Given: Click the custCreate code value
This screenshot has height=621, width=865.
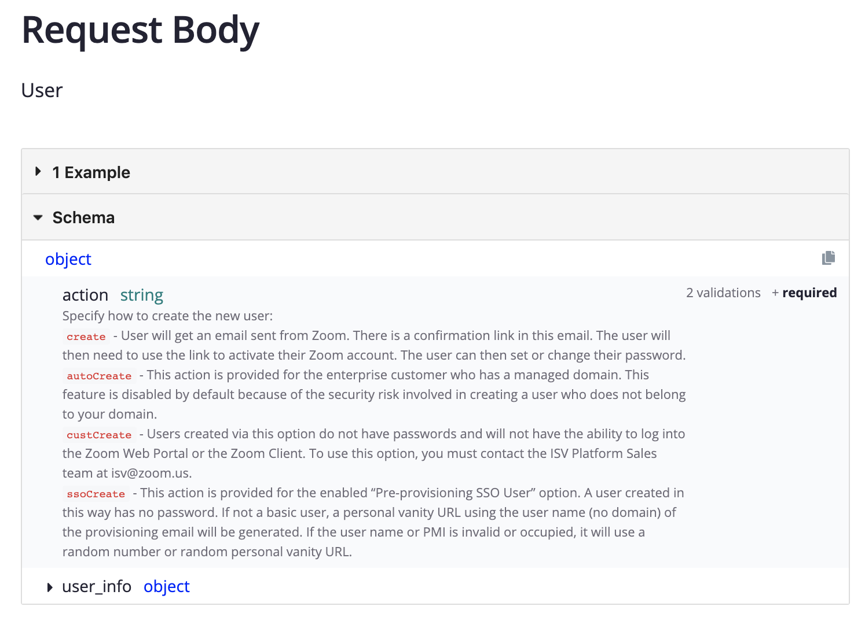Looking at the screenshot, I should click(x=99, y=435).
